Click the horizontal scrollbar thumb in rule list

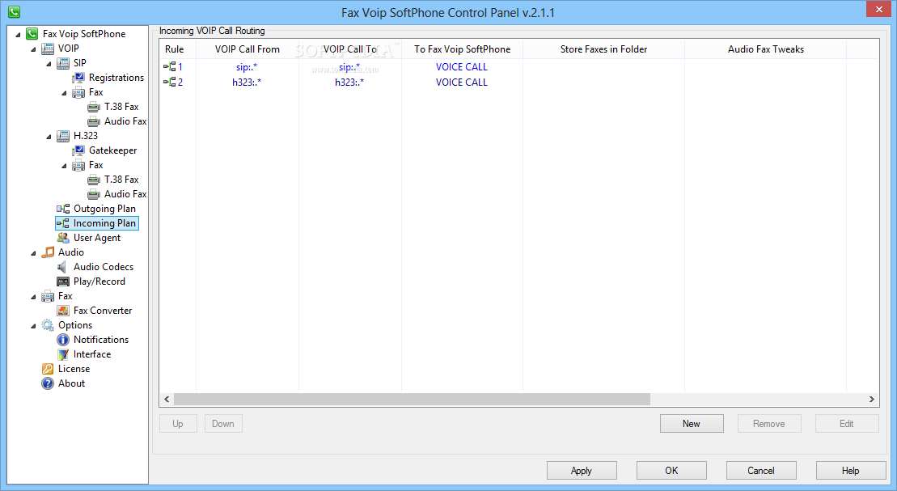(412, 399)
